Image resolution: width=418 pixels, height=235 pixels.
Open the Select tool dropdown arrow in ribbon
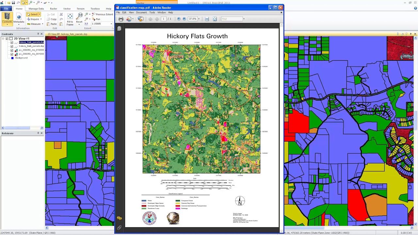(40, 14)
